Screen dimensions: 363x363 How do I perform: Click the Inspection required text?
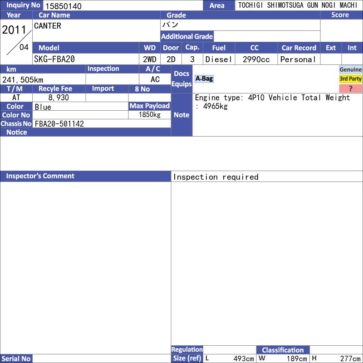click(x=216, y=177)
